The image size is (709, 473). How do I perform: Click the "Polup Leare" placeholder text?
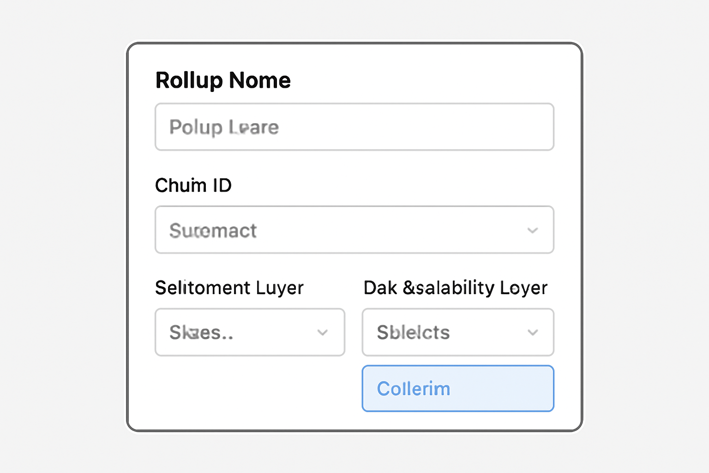tap(224, 127)
